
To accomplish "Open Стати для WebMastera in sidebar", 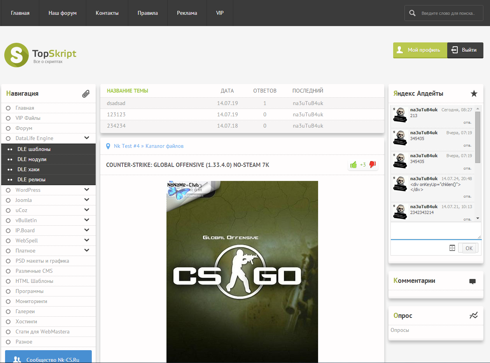I will (x=42, y=331).
